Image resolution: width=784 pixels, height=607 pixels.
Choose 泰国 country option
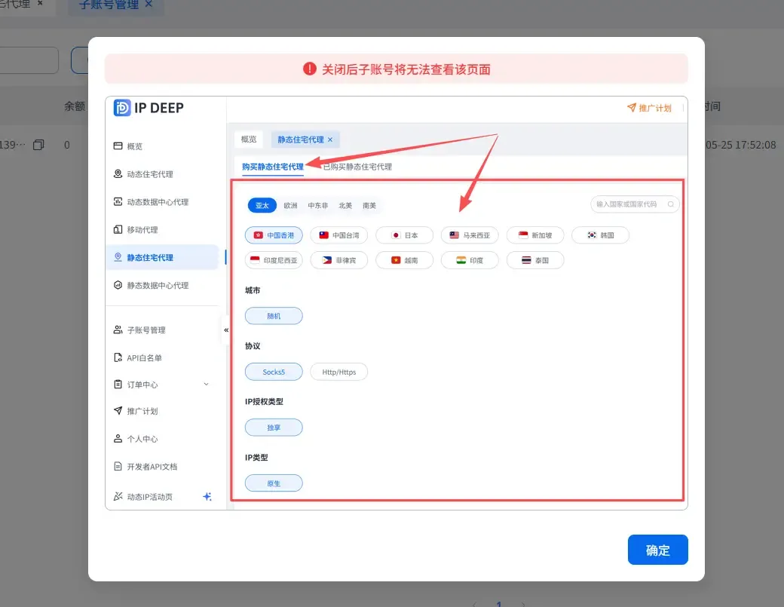[x=535, y=260]
